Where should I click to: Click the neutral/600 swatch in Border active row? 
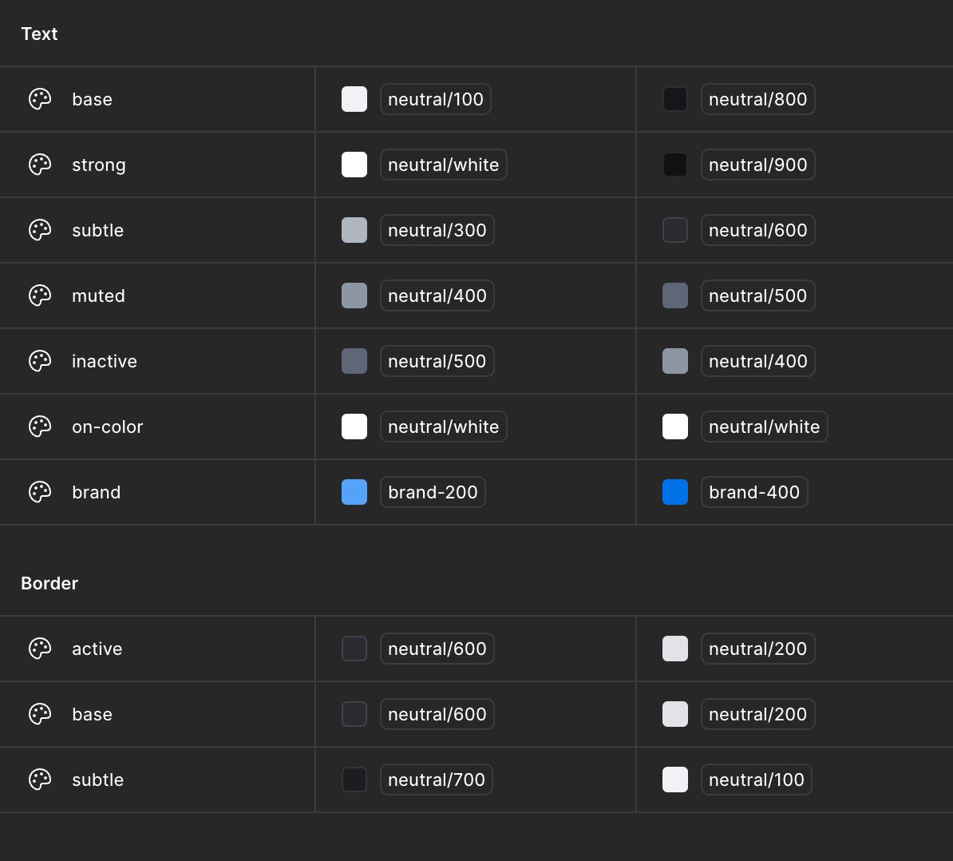point(354,649)
